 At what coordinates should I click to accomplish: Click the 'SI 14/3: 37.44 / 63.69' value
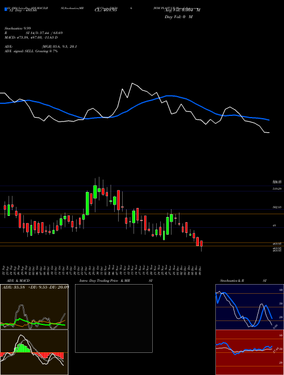click(44, 33)
